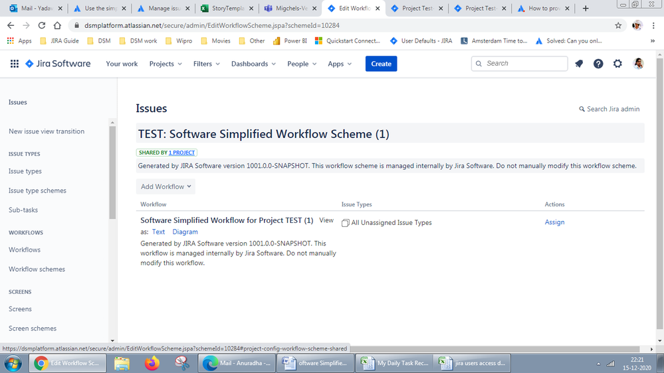664x373 pixels.
Task: Open Screens in the sidebar
Action: pos(20,309)
